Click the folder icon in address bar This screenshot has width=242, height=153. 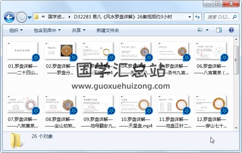pyautogui.click(x=37, y=17)
